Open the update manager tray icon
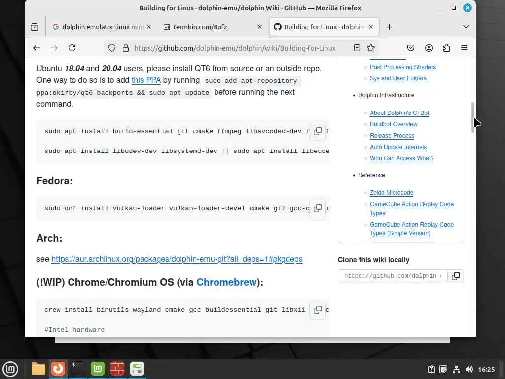Screen dimensions: 505x379 tap(432, 369)
